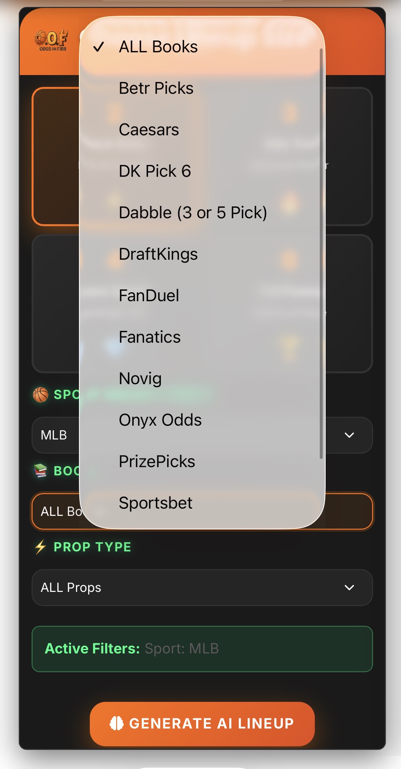
Task: Click the Active Filters Sport: MLB box
Action: click(202, 649)
